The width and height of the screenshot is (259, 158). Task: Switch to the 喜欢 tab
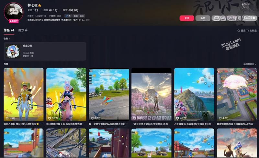[21, 30]
